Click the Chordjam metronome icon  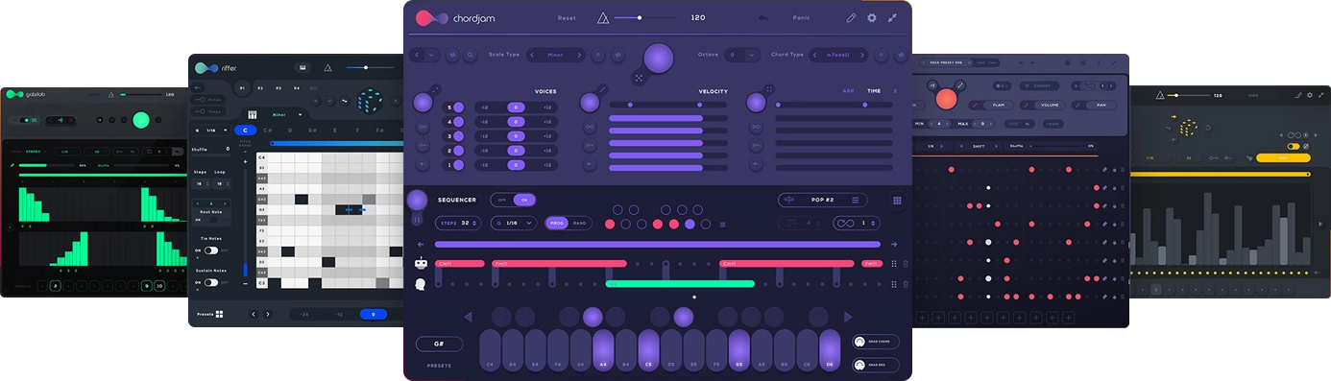coord(603,17)
